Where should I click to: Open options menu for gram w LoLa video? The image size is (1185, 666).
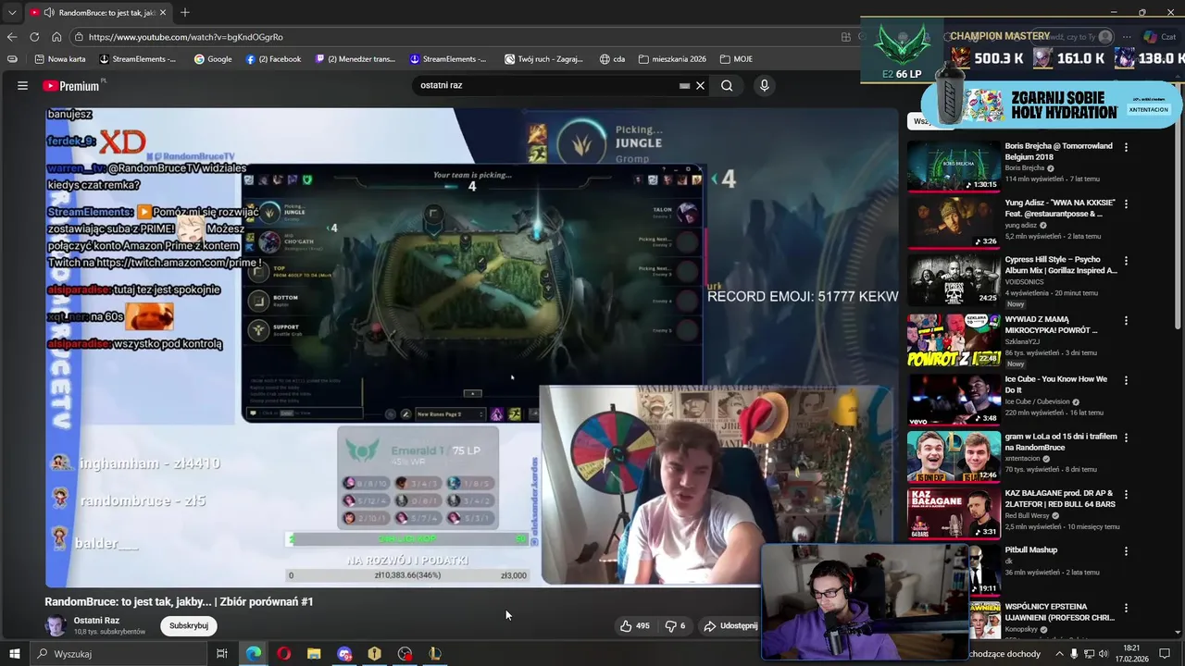(x=1126, y=438)
